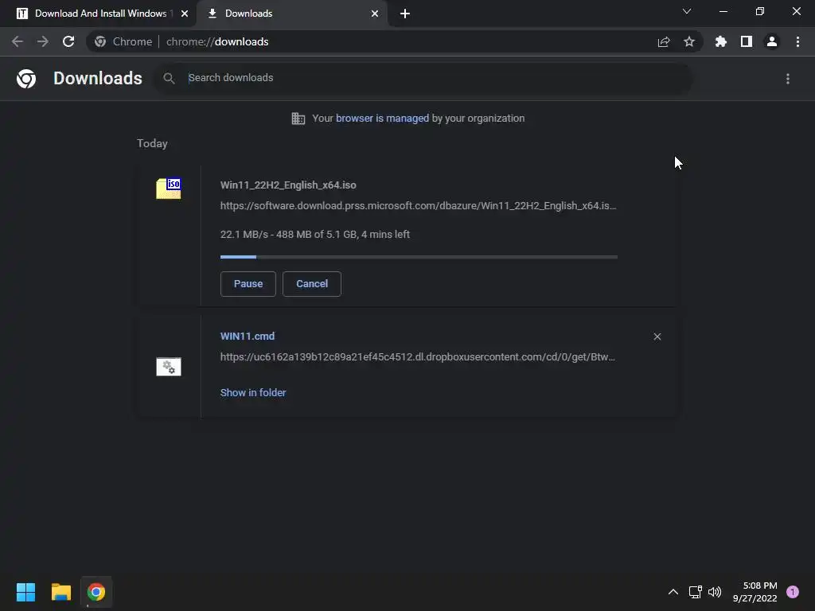Cancel the Win11 ISO download
Screen dimensions: 815x611
312,284
